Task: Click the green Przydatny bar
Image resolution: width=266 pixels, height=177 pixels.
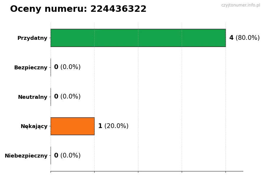Action: coord(138,38)
